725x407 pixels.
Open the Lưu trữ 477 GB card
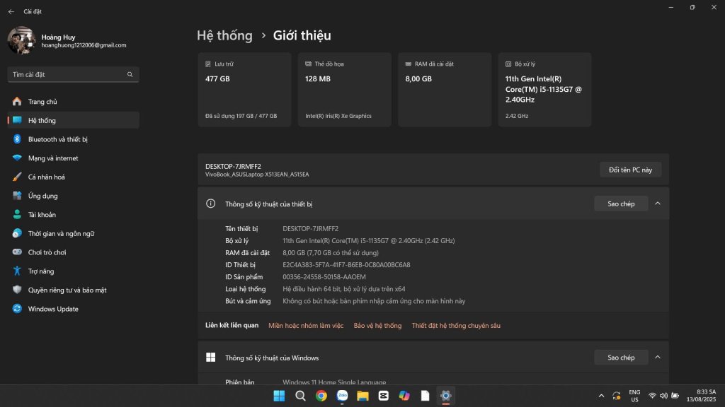point(244,90)
